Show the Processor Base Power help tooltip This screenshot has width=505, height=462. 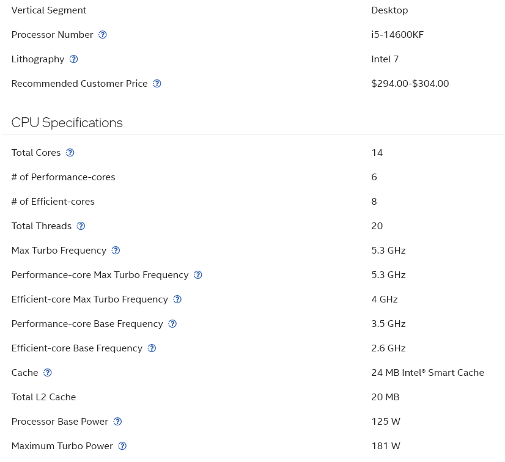click(117, 422)
